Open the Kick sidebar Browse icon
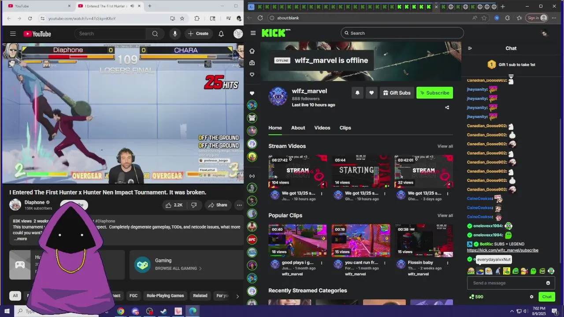564x317 pixels. coord(252,63)
